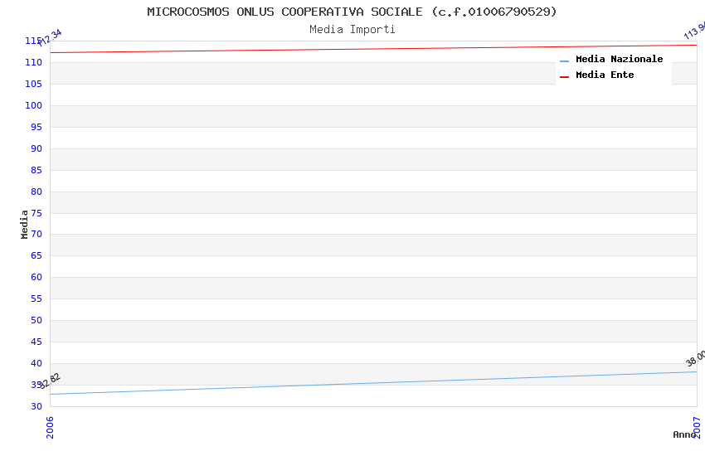705x456 pixels.
Task: Click the blue Media Nazionale legend swatch
Action: (564, 61)
